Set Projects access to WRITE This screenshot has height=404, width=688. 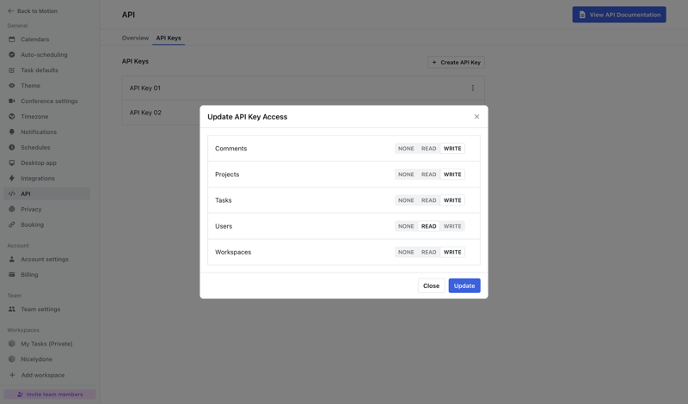click(x=452, y=174)
